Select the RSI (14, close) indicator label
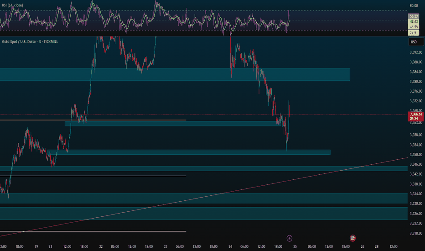Image resolution: width=425 pixels, height=251 pixels. pos(12,5)
